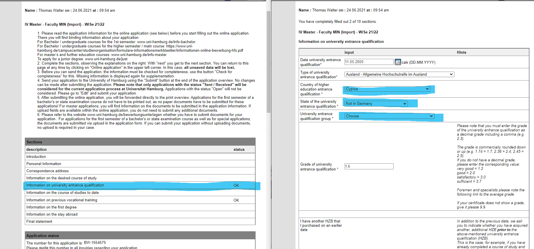Click the www.uni-hamburg.de/info-master URL
This screenshot has width=534, height=249.
(x=139, y=55)
